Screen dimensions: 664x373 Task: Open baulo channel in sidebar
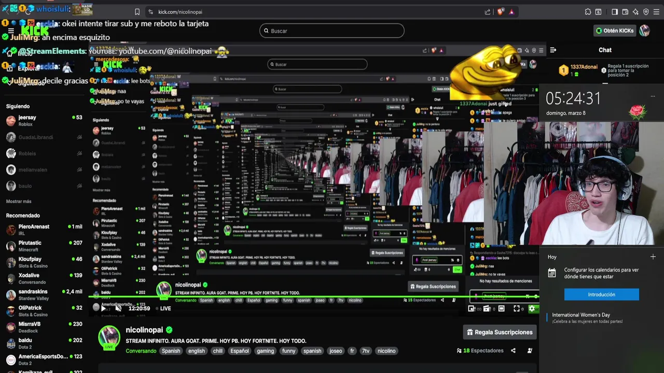pos(44,185)
